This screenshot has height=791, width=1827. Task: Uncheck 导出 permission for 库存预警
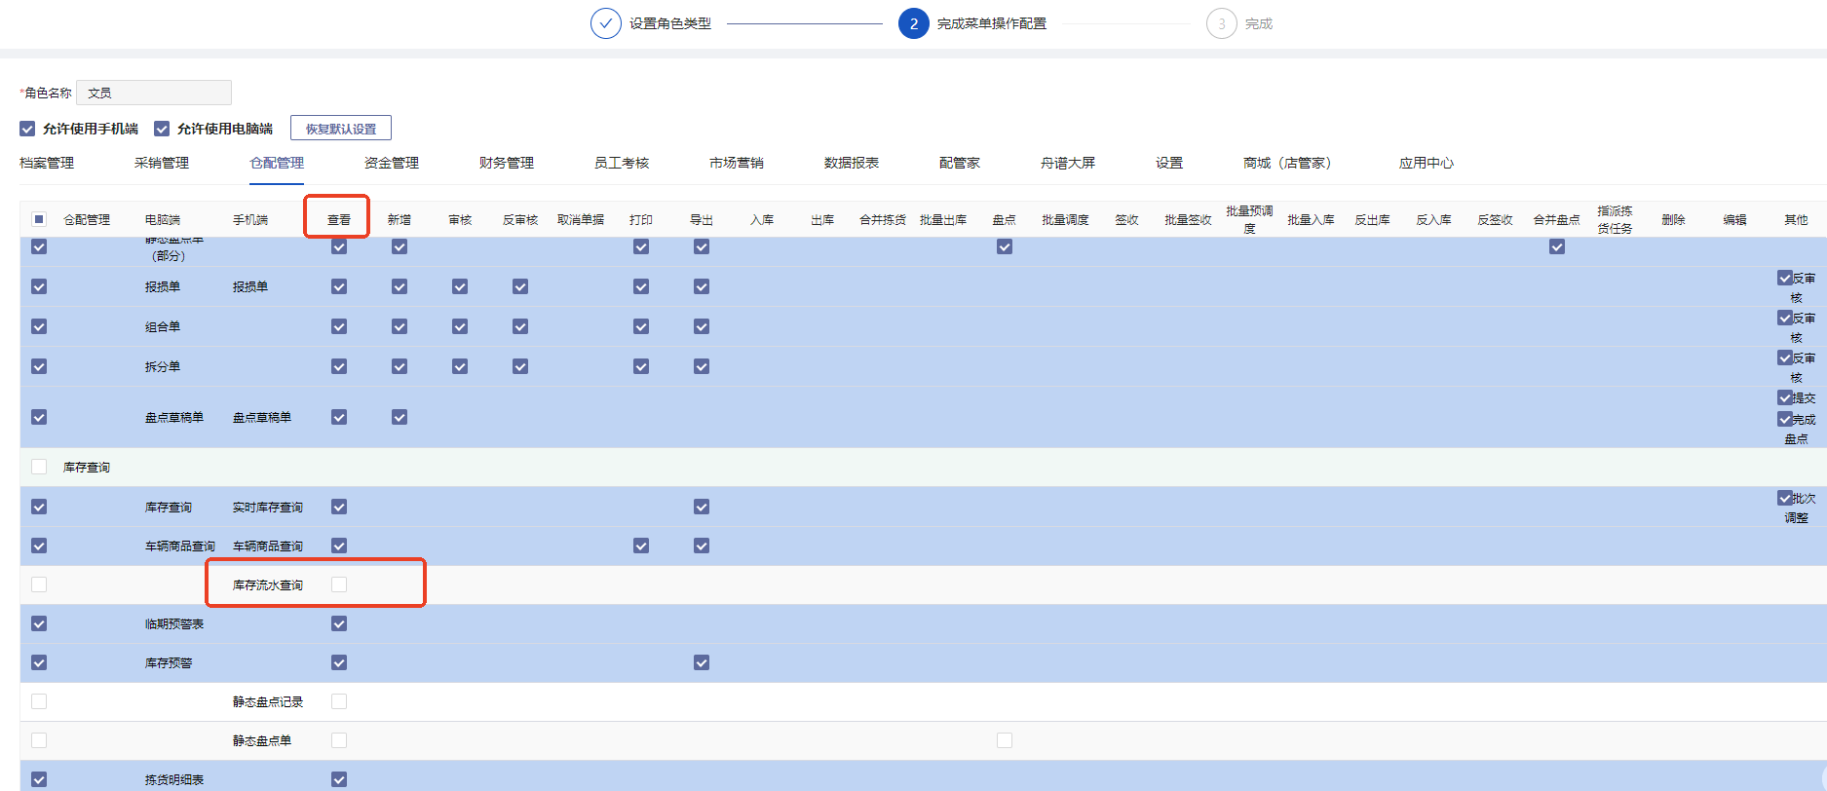(702, 662)
